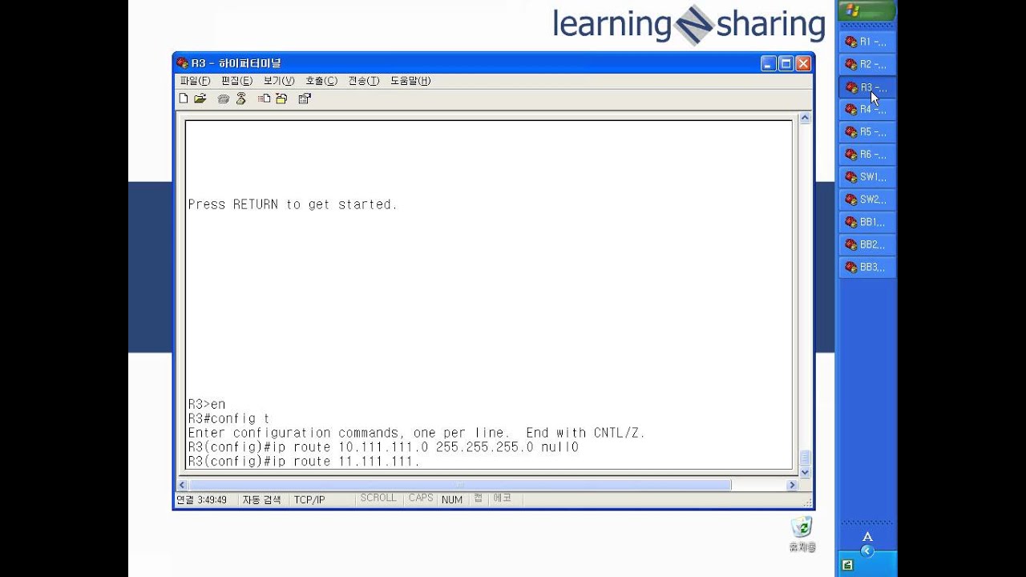1026x577 pixels.
Task: Click the Call (phone) toolbar icon
Action: [224, 99]
